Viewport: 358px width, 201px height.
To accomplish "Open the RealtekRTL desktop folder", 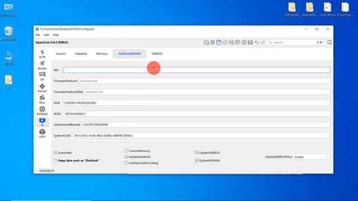I will 309,9.
